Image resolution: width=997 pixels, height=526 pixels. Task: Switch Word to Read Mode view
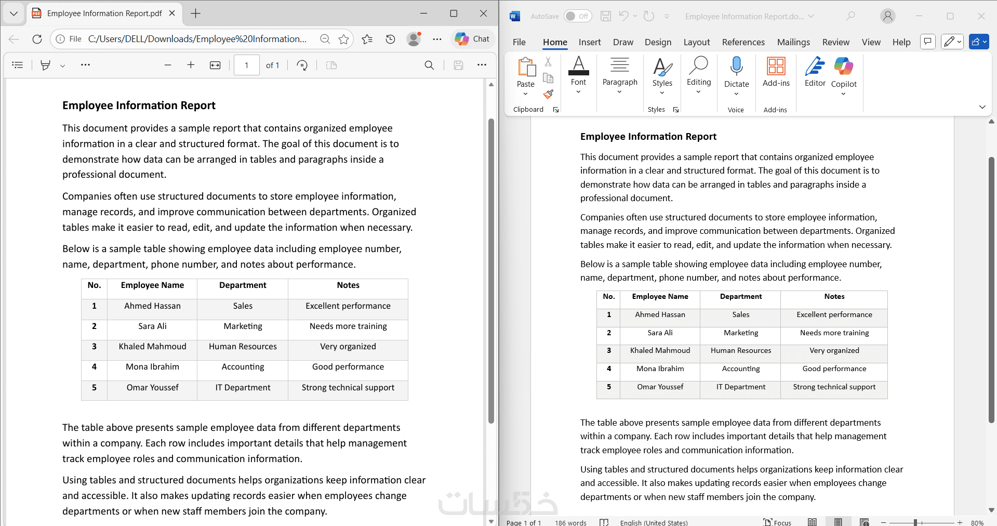813,522
